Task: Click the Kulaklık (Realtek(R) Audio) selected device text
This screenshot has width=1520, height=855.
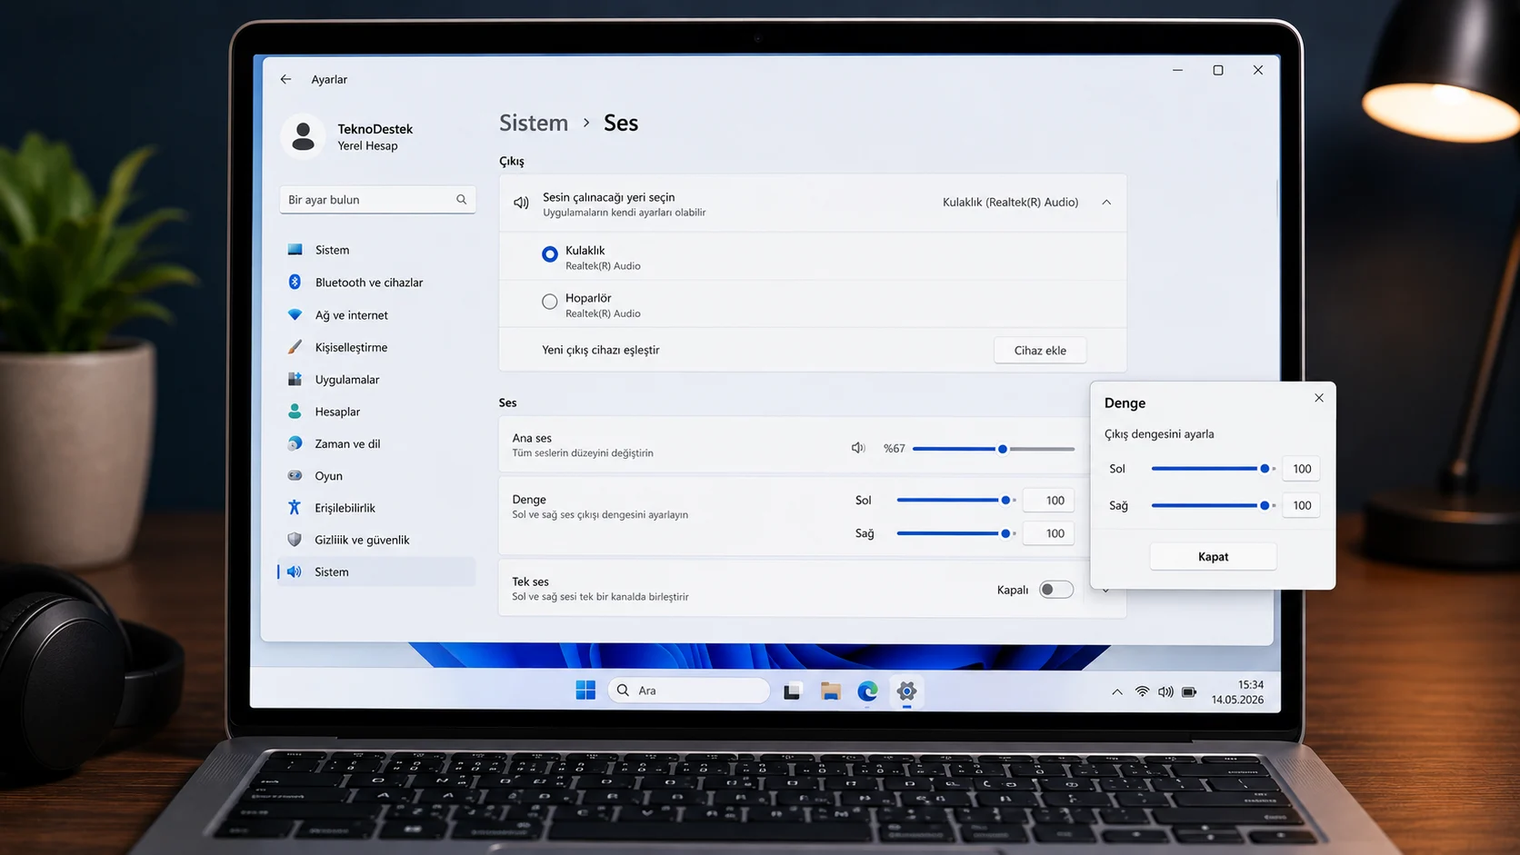Action: 1010,203
